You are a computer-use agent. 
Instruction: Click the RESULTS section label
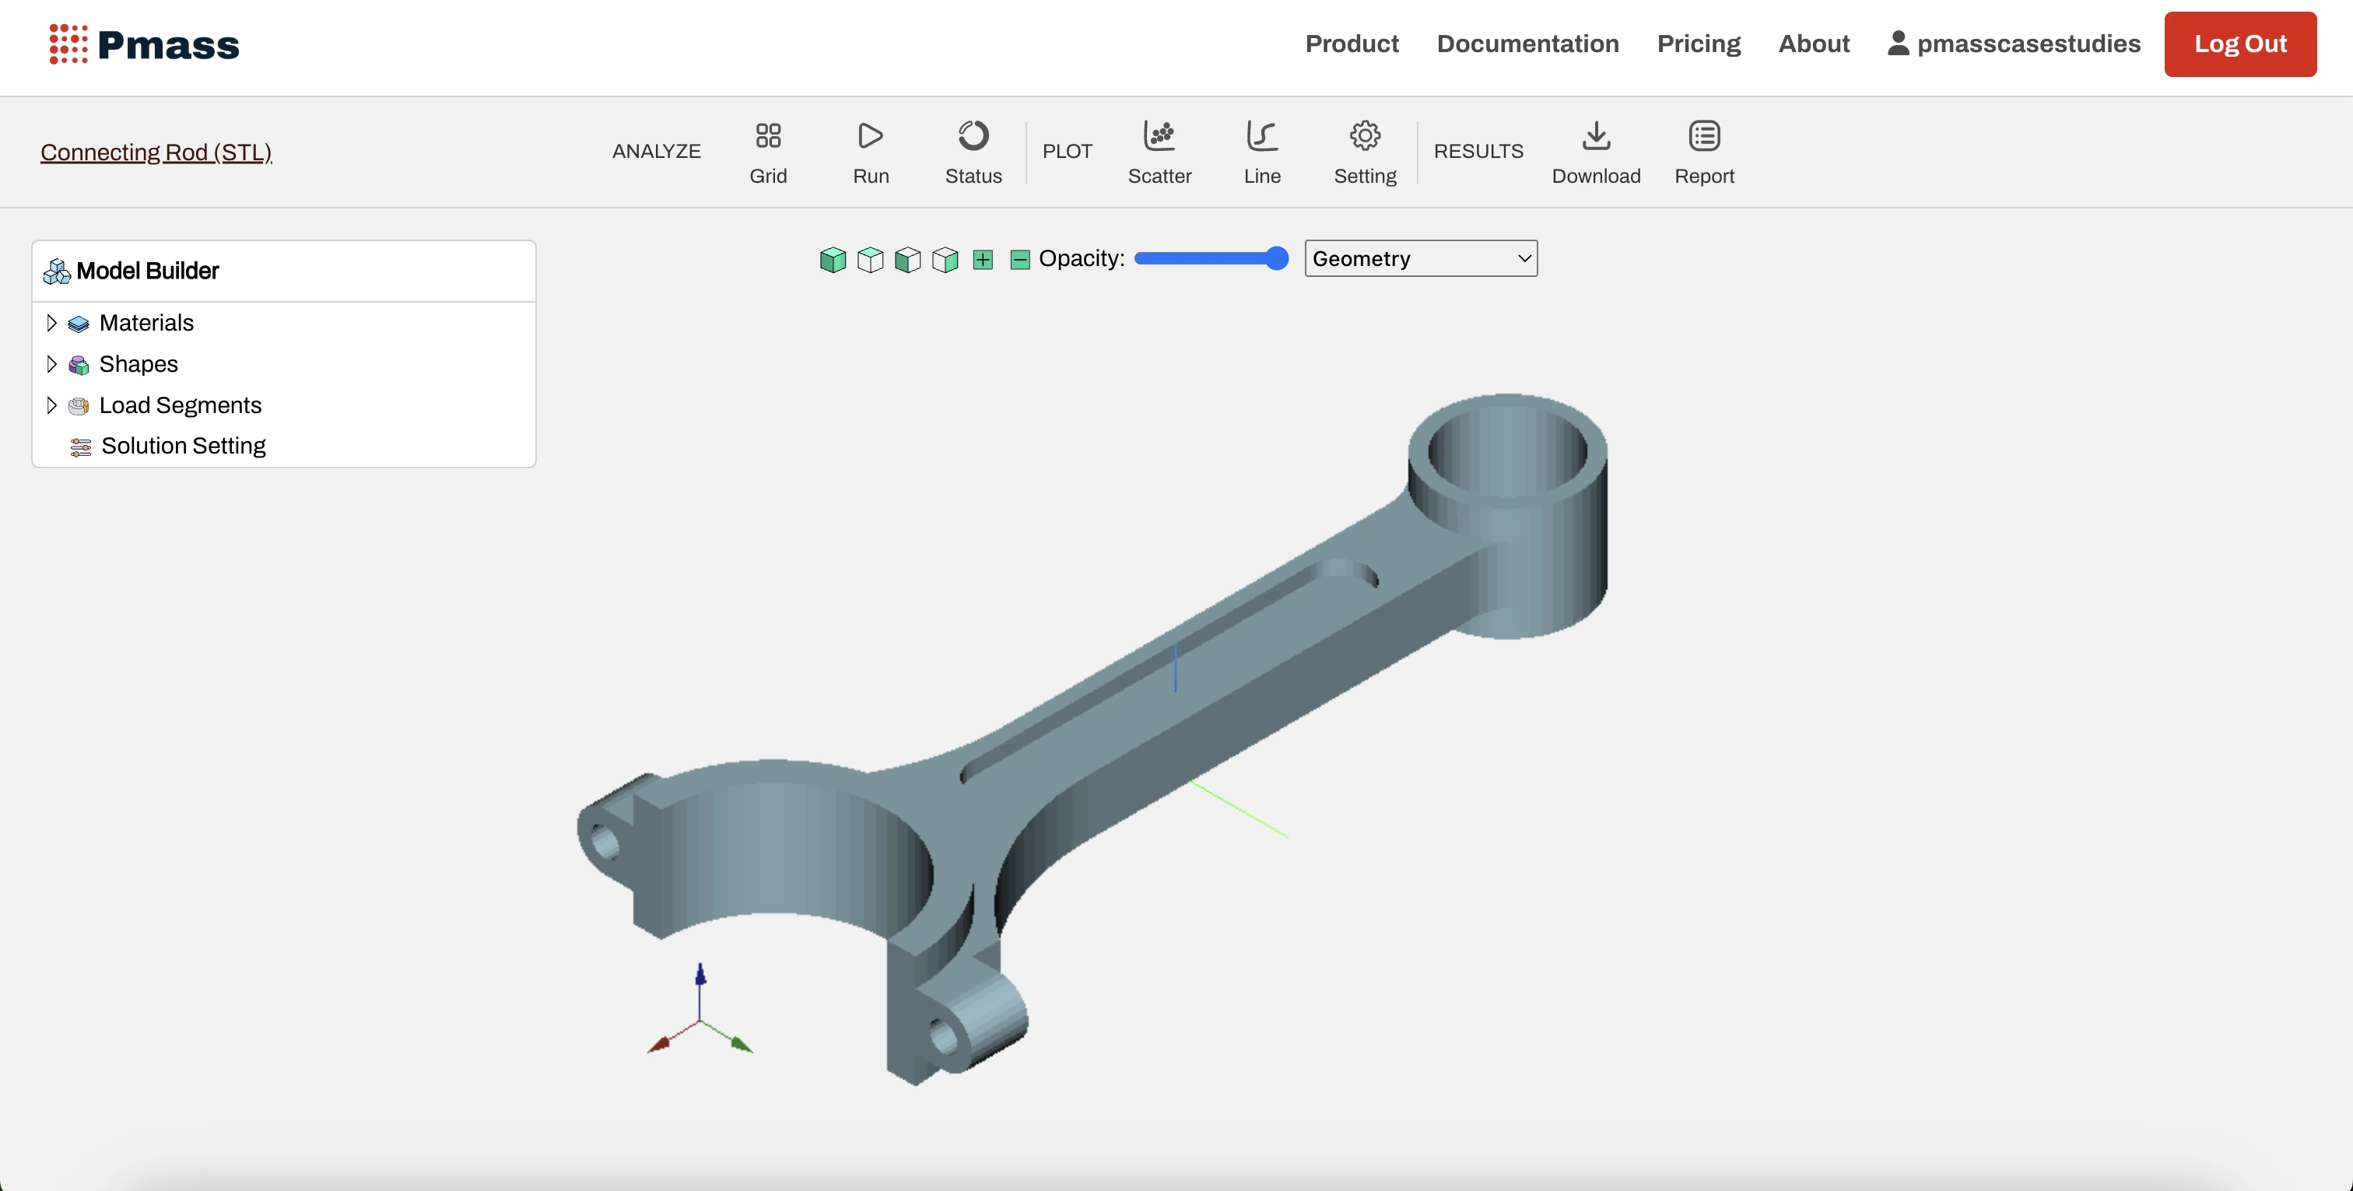click(x=1478, y=152)
